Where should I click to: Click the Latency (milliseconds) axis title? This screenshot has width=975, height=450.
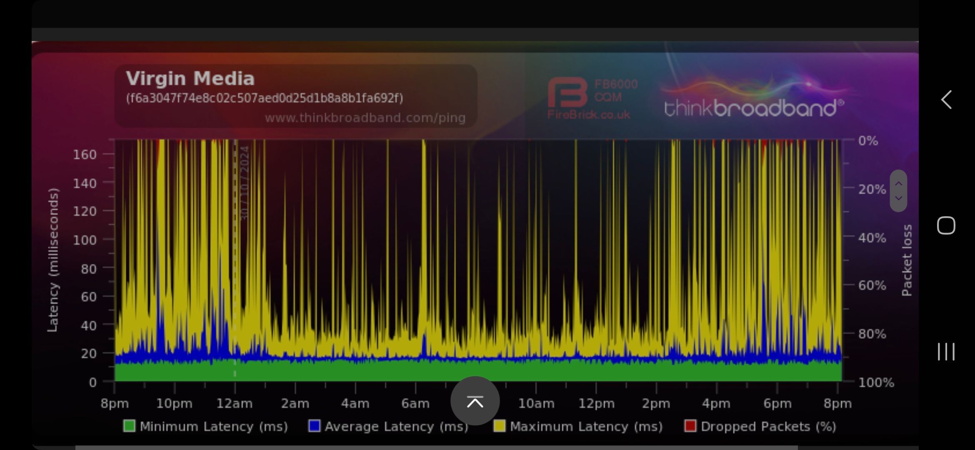[52, 260]
